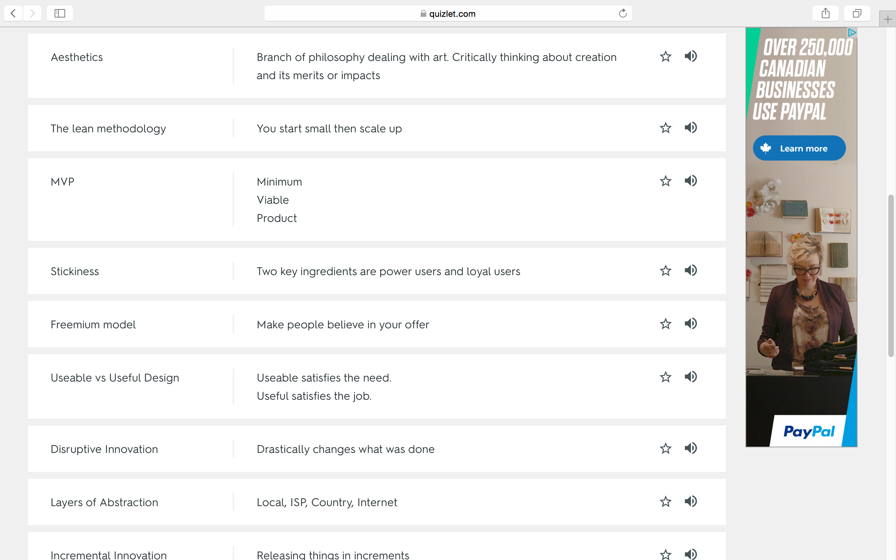Play audio for Layers of Abstraction card
Image resolution: width=896 pixels, height=560 pixels.
[691, 502]
